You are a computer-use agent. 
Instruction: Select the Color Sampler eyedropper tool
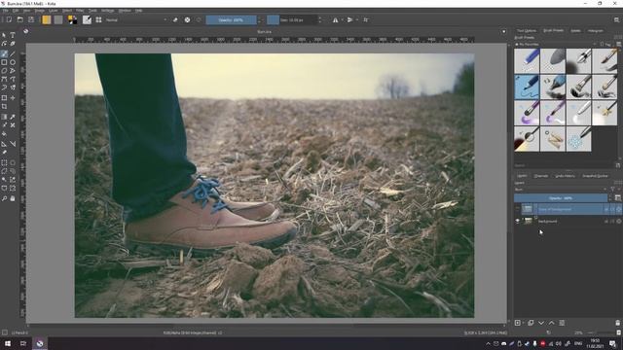[13, 117]
